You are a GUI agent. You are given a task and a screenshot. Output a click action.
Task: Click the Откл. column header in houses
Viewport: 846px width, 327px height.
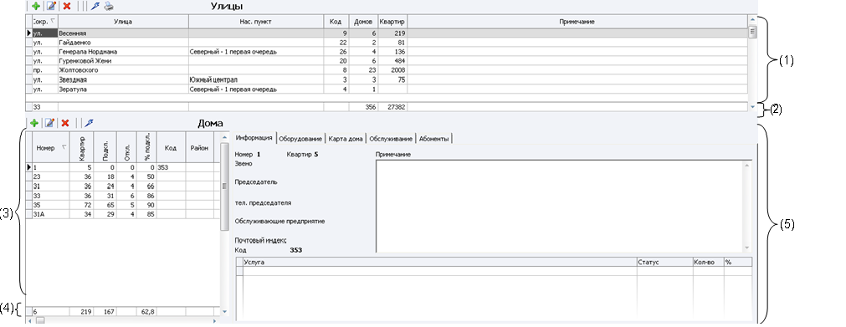click(127, 147)
